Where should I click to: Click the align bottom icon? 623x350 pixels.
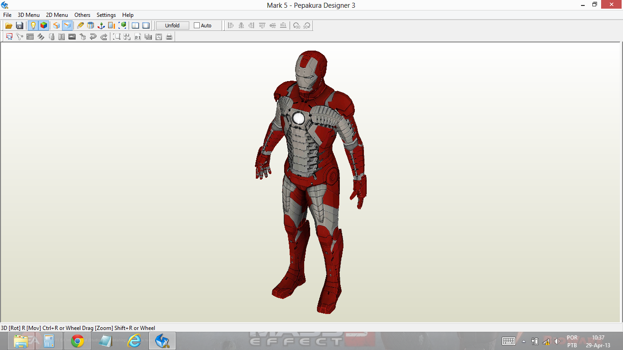click(283, 26)
